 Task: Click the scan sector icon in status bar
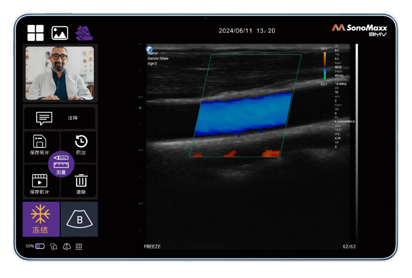click(x=66, y=247)
